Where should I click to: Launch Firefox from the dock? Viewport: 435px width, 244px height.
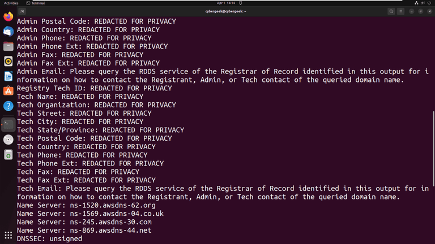click(x=8, y=17)
